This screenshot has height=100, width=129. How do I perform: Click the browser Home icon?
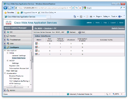(x=75, y=16)
